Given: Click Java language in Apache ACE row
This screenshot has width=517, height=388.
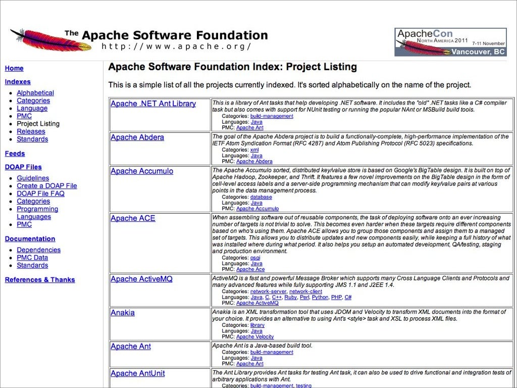Looking at the screenshot, I should click(x=256, y=264).
